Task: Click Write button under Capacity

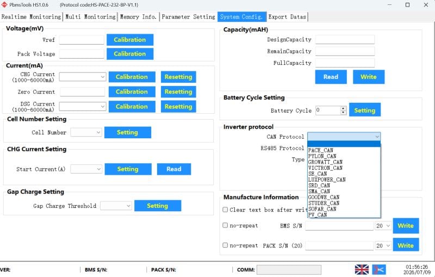Action: (369, 77)
